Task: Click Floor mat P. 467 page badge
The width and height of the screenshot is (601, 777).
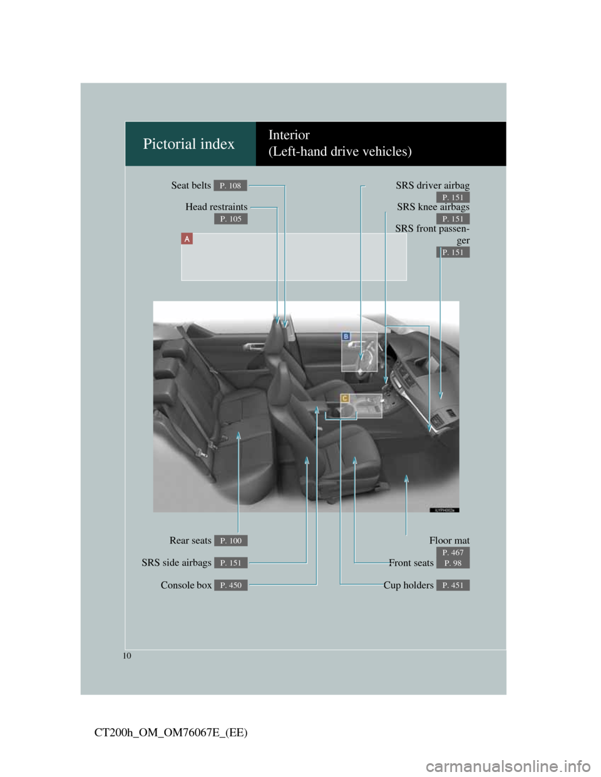Action: 453,552
